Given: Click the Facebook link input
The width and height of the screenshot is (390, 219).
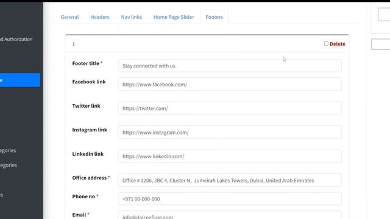Looking at the screenshot, I should (x=230, y=84).
